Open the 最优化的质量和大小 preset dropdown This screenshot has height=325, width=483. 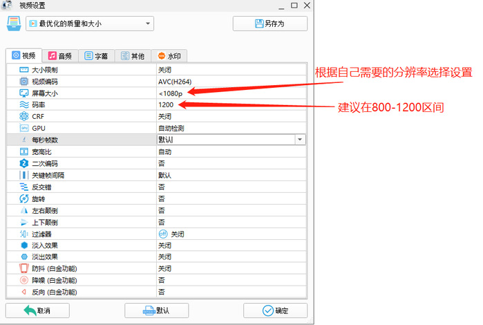click(x=90, y=24)
